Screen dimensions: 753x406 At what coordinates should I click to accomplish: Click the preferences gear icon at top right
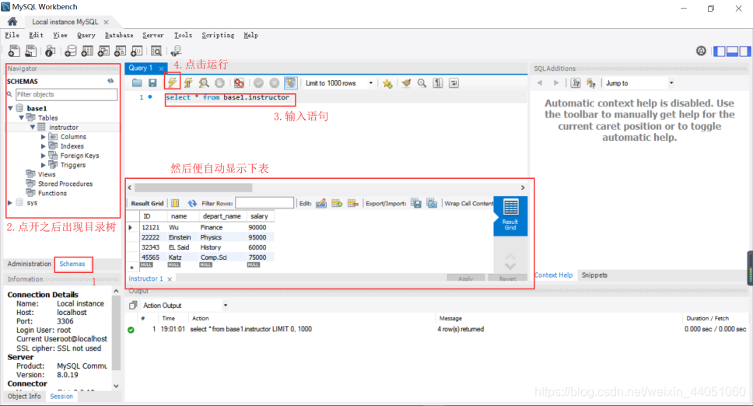coord(701,51)
